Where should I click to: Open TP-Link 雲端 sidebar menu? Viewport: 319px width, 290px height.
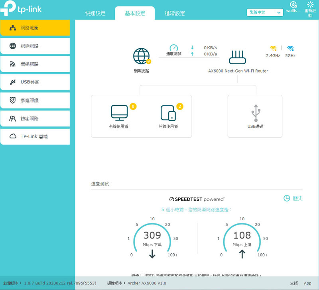tap(35, 136)
